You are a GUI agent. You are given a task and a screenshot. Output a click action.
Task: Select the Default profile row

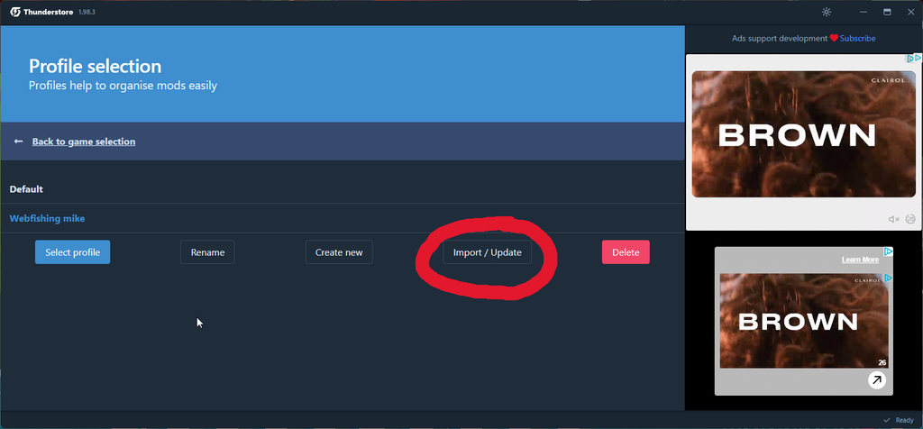(27, 189)
